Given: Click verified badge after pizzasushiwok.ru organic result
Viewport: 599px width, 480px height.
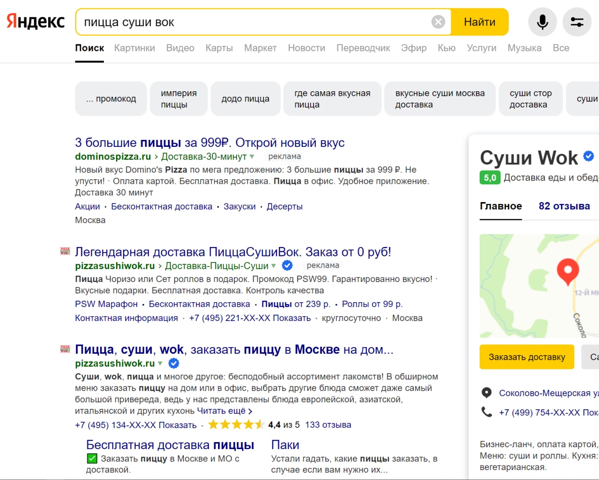Looking at the screenshot, I should point(174,363).
